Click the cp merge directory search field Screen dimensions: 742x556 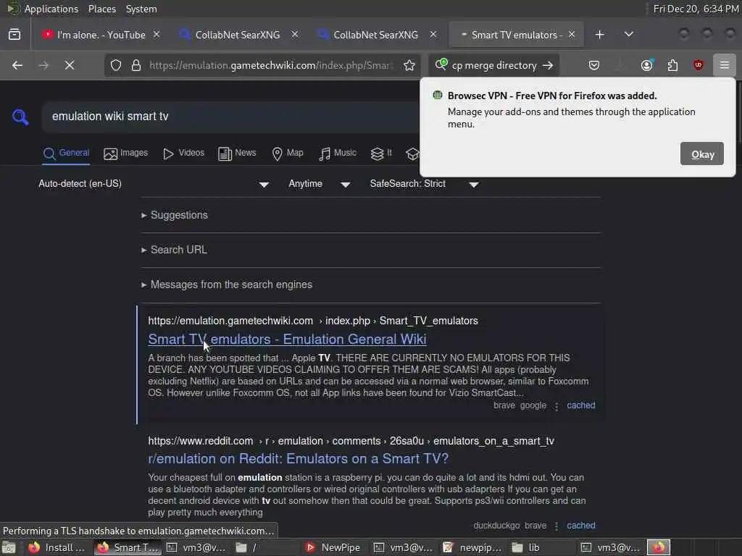[x=494, y=65]
